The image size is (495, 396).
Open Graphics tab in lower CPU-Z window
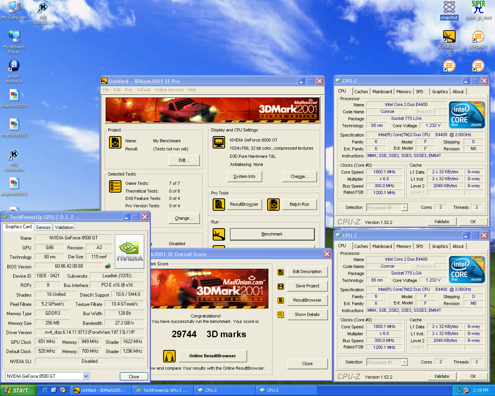click(x=440, y=246)
